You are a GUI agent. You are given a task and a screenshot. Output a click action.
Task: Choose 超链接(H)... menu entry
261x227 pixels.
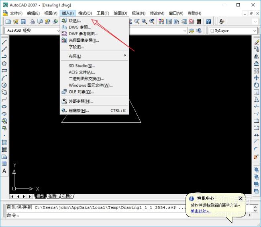pos(94,111)
